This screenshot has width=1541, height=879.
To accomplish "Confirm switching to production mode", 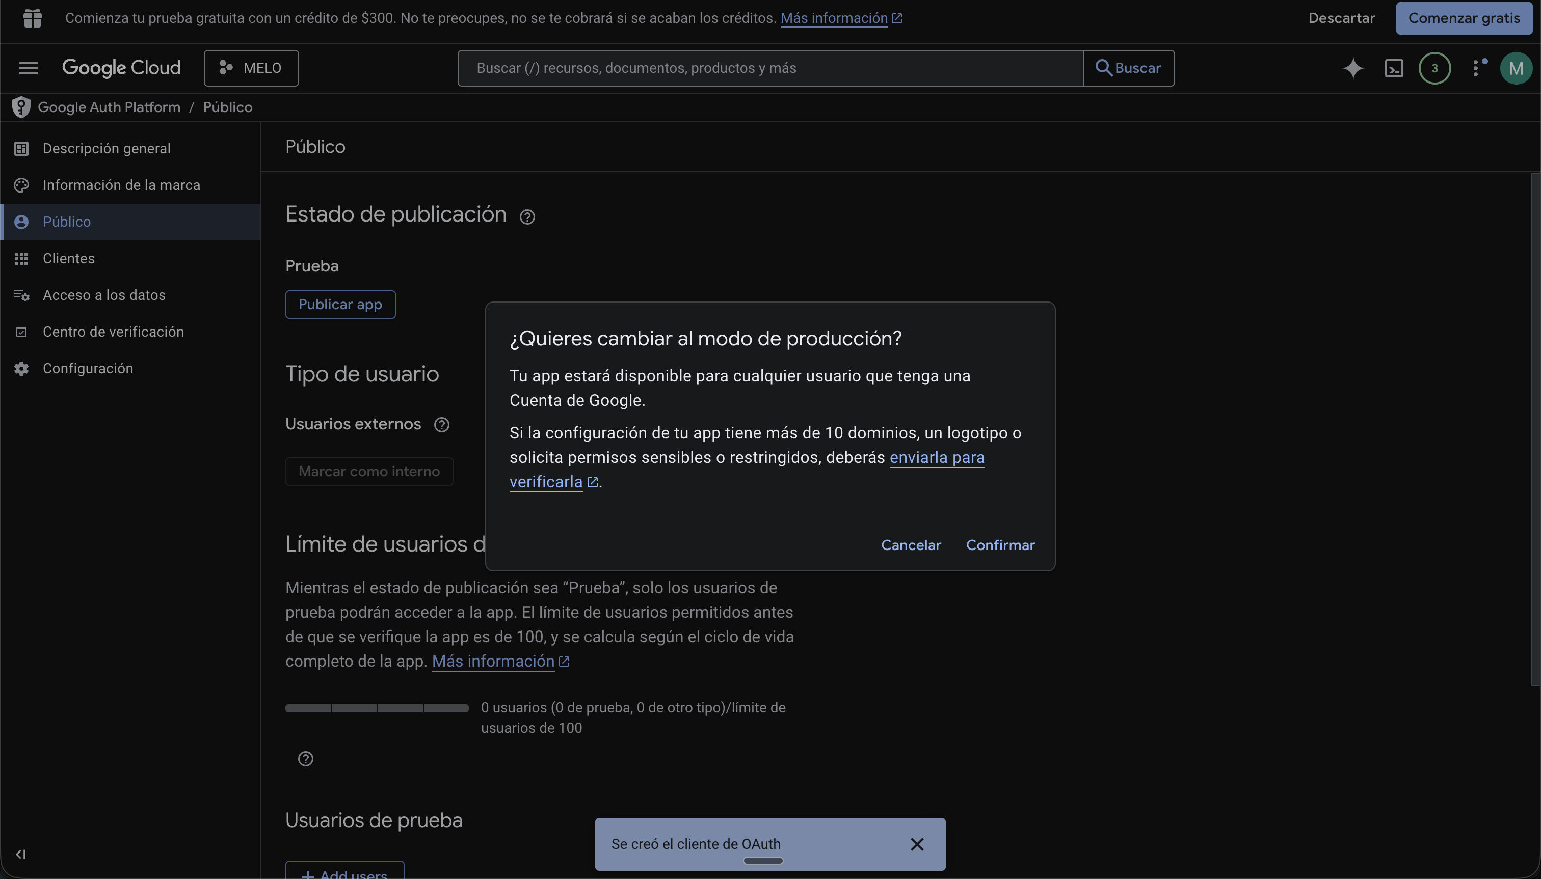I will pos(999,545).
